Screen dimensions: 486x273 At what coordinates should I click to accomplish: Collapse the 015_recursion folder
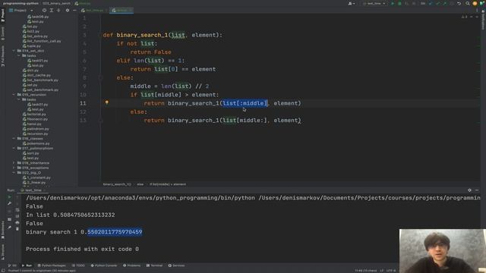pyautogui.click(x=14, y=95)
